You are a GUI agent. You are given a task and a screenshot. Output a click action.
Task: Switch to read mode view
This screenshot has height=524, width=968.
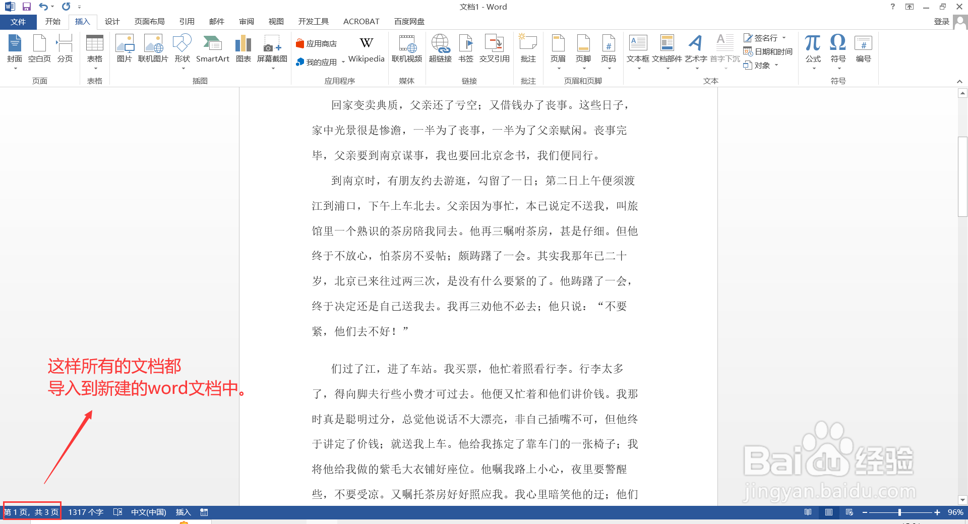(808, 512)
